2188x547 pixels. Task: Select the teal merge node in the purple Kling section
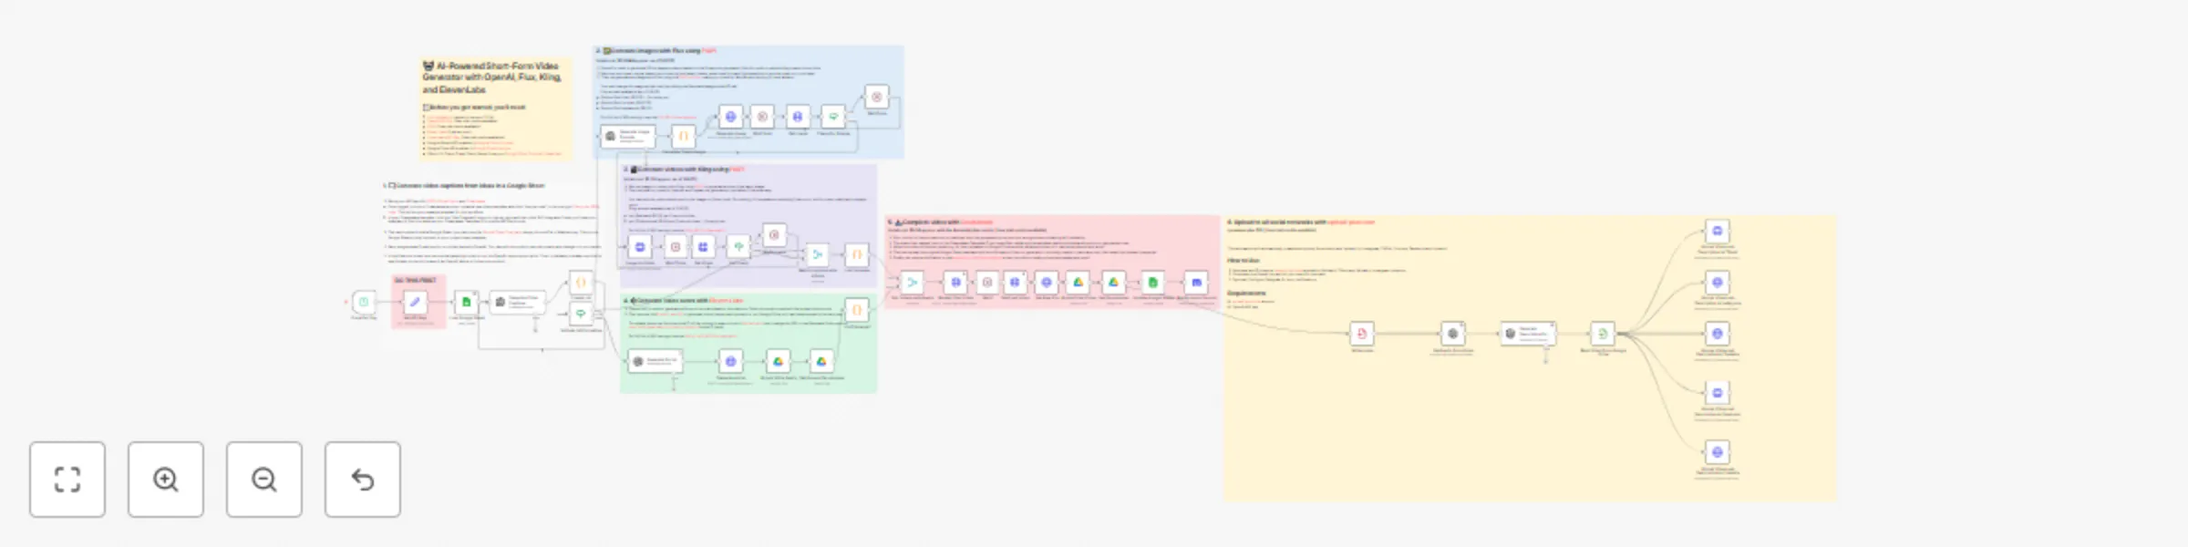(817, 254)
